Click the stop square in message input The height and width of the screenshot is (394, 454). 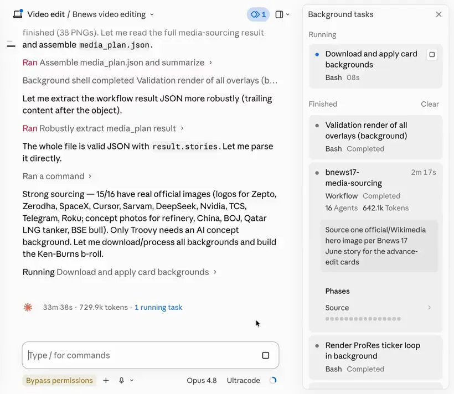266,355
